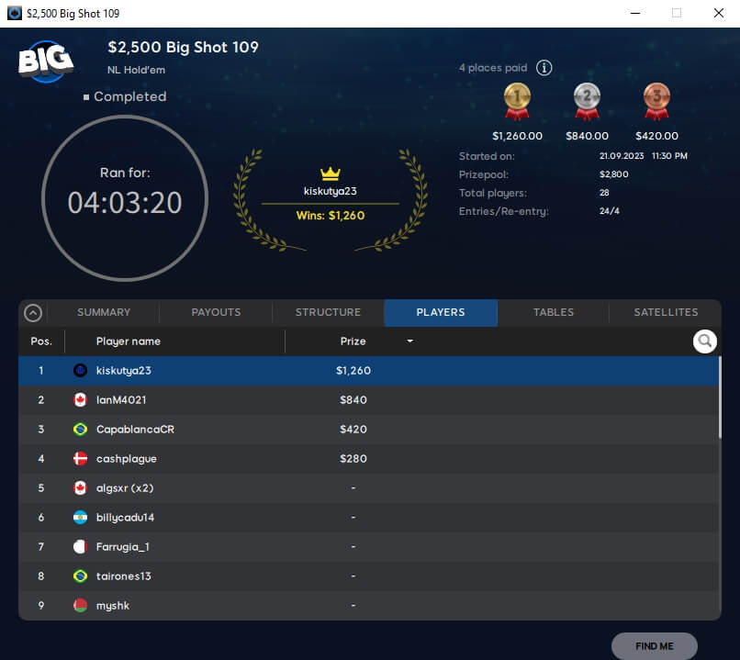Click the NL Hold'em game type label
Viewport: 740px width, 660px height.
click(x=136, y=70)
